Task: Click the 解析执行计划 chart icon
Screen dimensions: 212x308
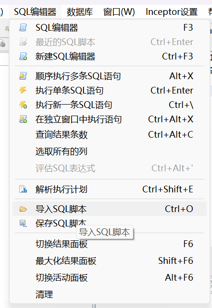Action: (23, 189)
